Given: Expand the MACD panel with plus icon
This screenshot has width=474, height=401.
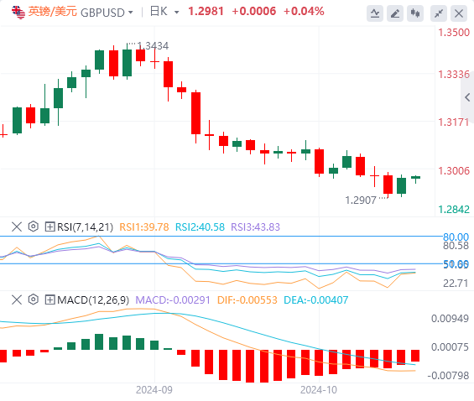Looking at the screenshot, I should [49, 299].
